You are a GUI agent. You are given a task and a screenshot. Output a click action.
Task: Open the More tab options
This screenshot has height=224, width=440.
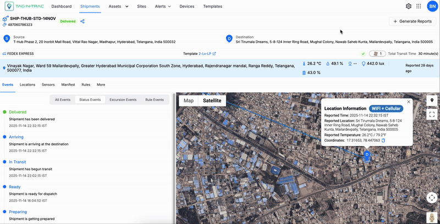click(101, 85)
